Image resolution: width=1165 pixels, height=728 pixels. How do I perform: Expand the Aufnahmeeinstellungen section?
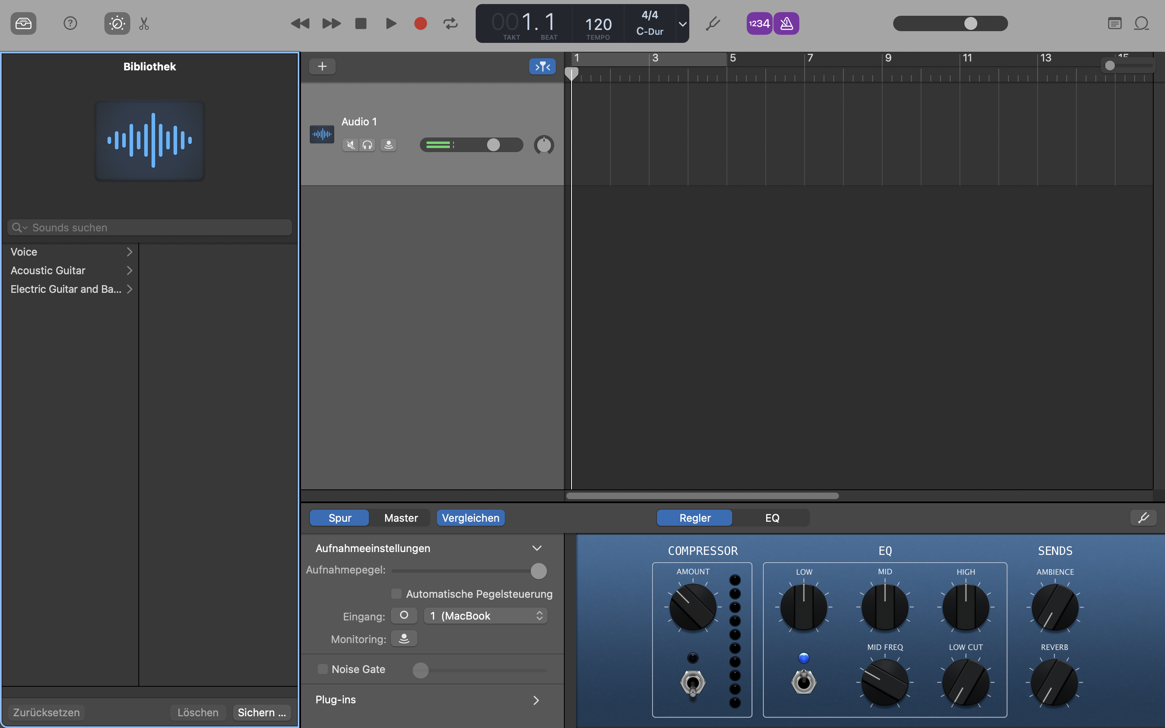(x=537, y=548)
